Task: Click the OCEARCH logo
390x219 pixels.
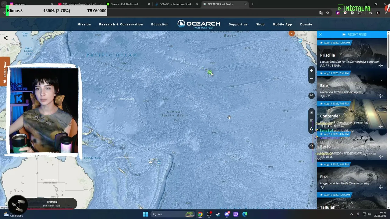Action: (x=199, y=24)
